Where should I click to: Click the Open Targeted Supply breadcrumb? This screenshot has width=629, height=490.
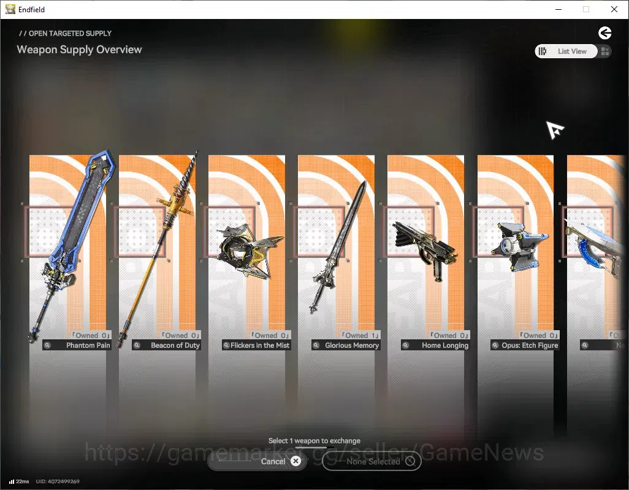66,33
